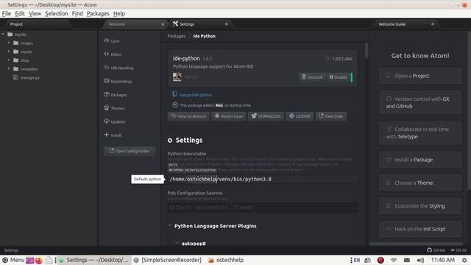Uninstall the ide-python package

pyautogui.click(x=312, y=77)
